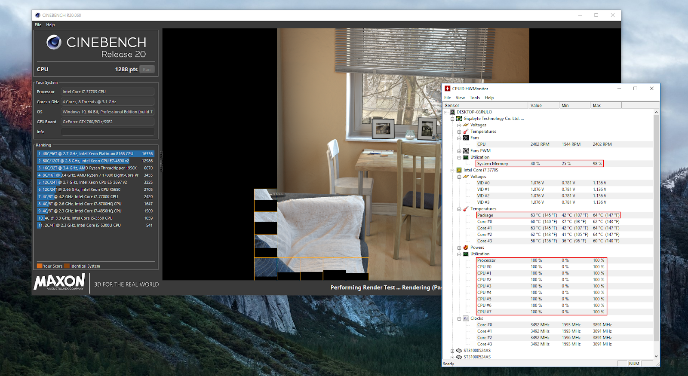Screen dimensions: 688x376
Task: Collapse the Fans node in HWMonitor
Action: 459,138
